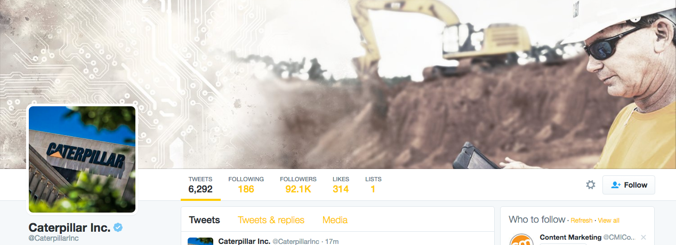Screen dimensions: 676x245
Task: Click the Content Marketing avatar icon
Action: tap(522, 239)
